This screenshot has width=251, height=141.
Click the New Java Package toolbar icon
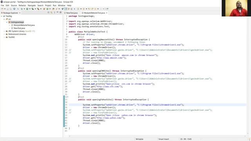pyautogui.click(x=44, y=9)
